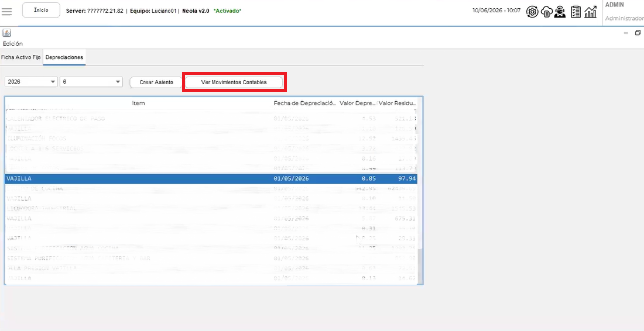Restore the inner window size
Viewport: 644px width, 331px height.
pyautogui.click(x=638, y=33)
